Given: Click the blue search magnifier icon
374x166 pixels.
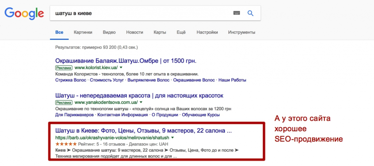Looking at the screenshot, I should [251, 13].
